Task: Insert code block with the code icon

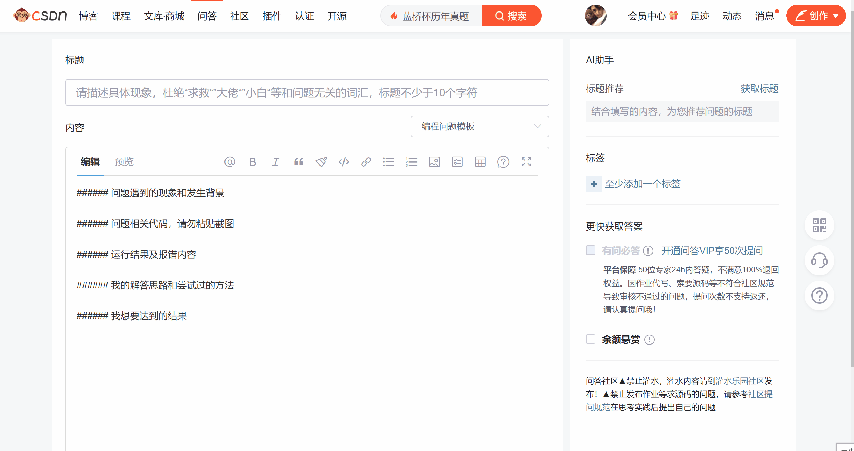Action: coord(344,162)
